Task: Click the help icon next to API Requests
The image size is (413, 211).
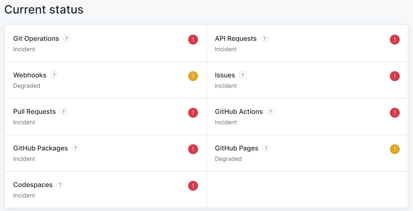Action: 264,39
